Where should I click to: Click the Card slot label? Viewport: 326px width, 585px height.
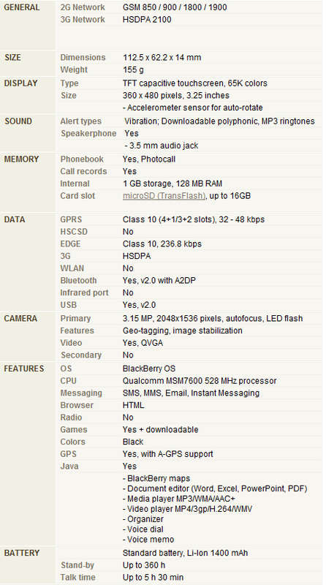tap(77, 195)
